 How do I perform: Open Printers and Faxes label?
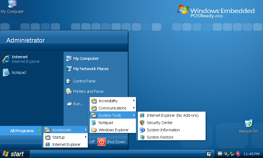click(88, 91)
